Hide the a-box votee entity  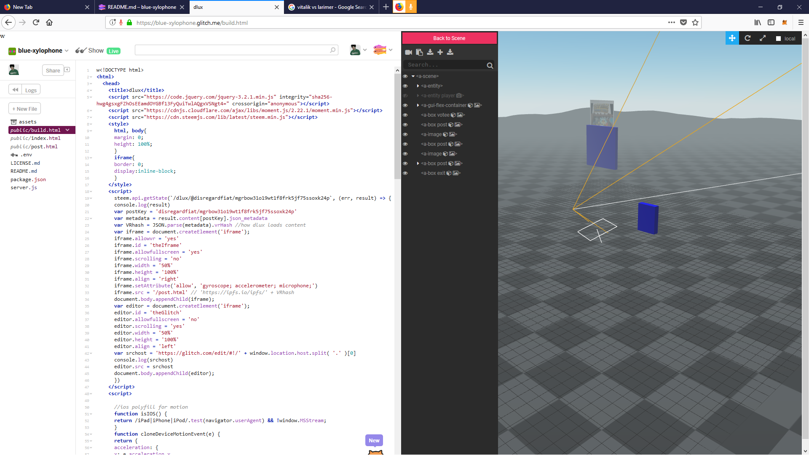(405, 115)
